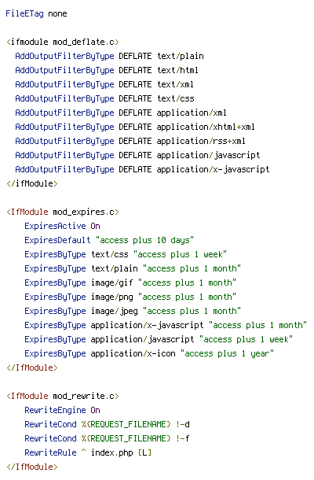
Task: Click the IfModule mod_rewrite.c opening tag
Action: point(63,396)
